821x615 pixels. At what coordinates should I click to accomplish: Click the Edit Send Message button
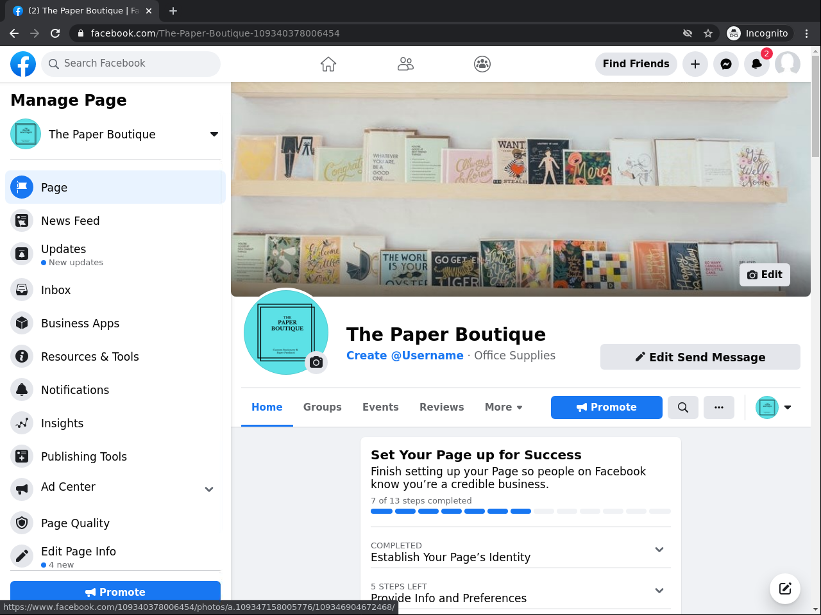pos(700,357)
